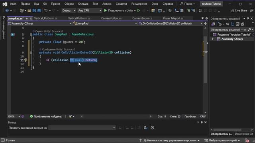Open the Debug configuration dropdown

pos(69,11)
